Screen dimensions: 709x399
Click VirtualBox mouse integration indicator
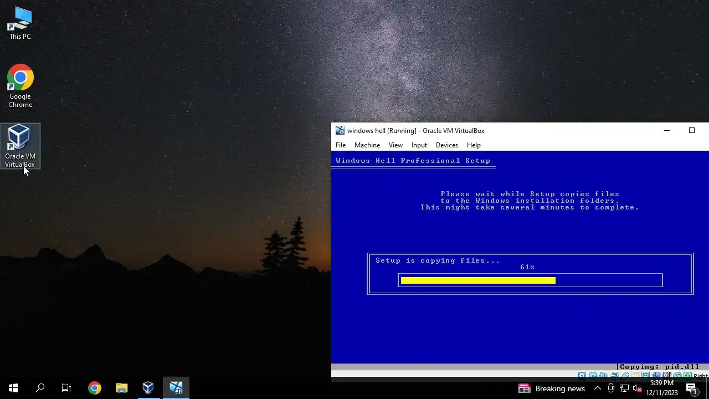click(x=677, y=375)
